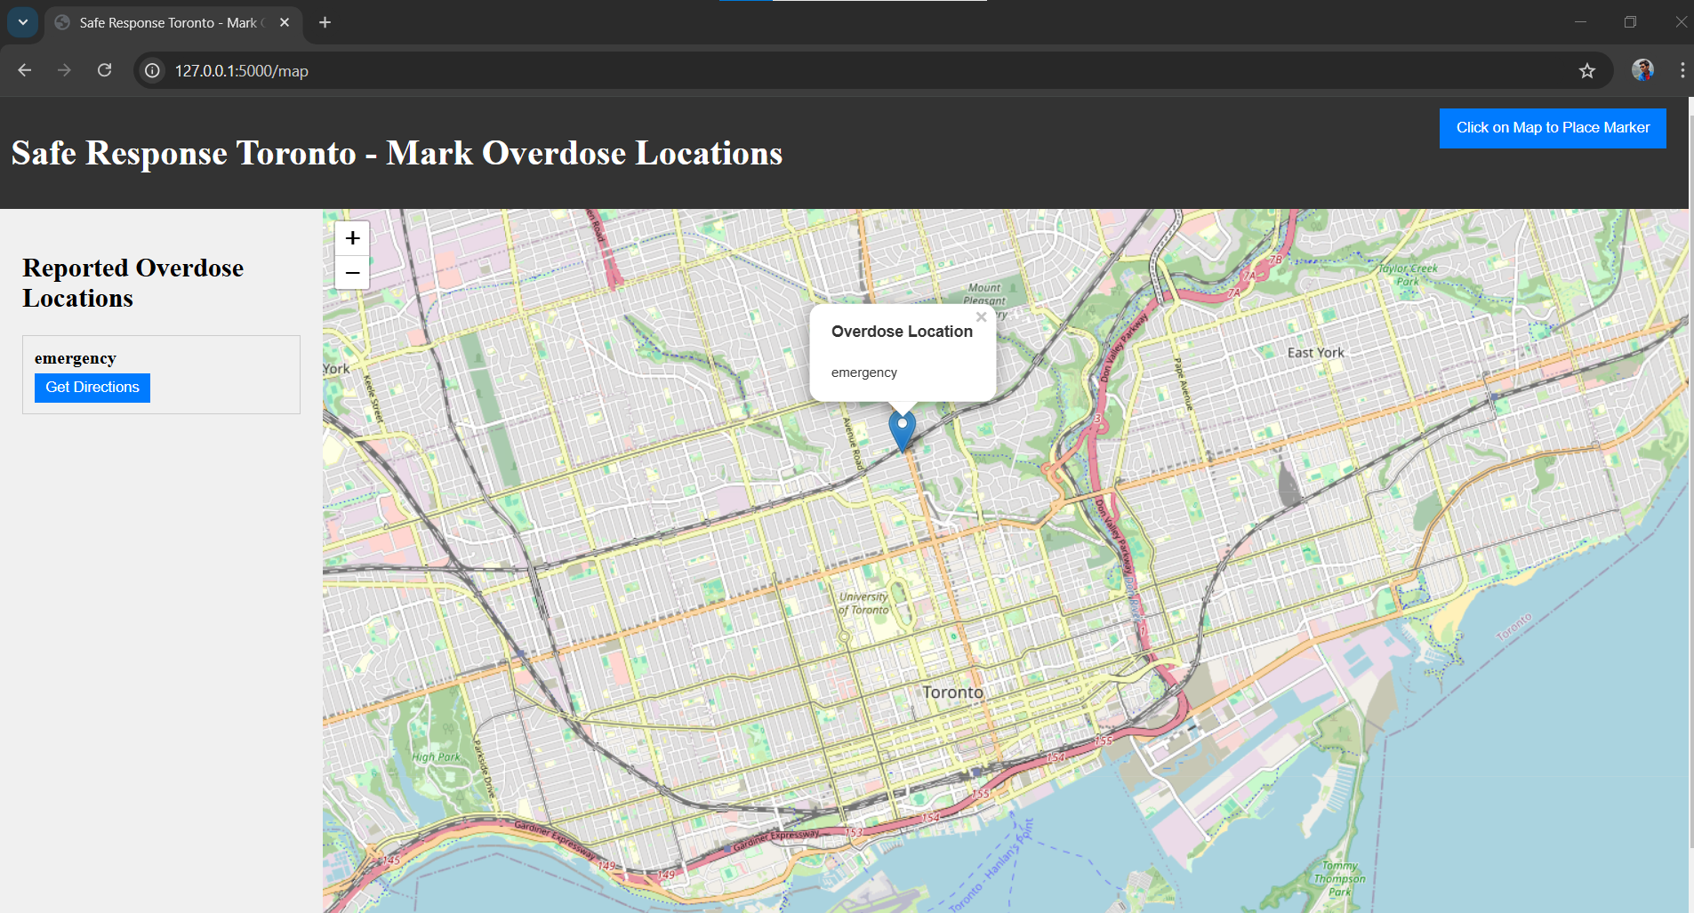This screenshot has width=1694, height=913.
Task: Click the 'Reported Overdose Locations' heading
Action: [x=133, y=283]
